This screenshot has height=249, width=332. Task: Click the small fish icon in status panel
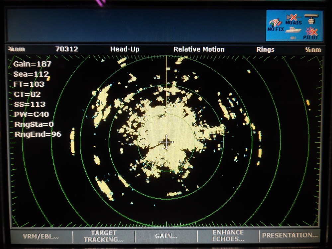tap(293, 38)
